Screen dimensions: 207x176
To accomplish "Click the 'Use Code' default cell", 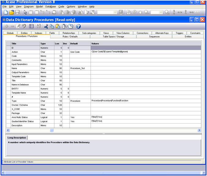I will tap(80, 52).
